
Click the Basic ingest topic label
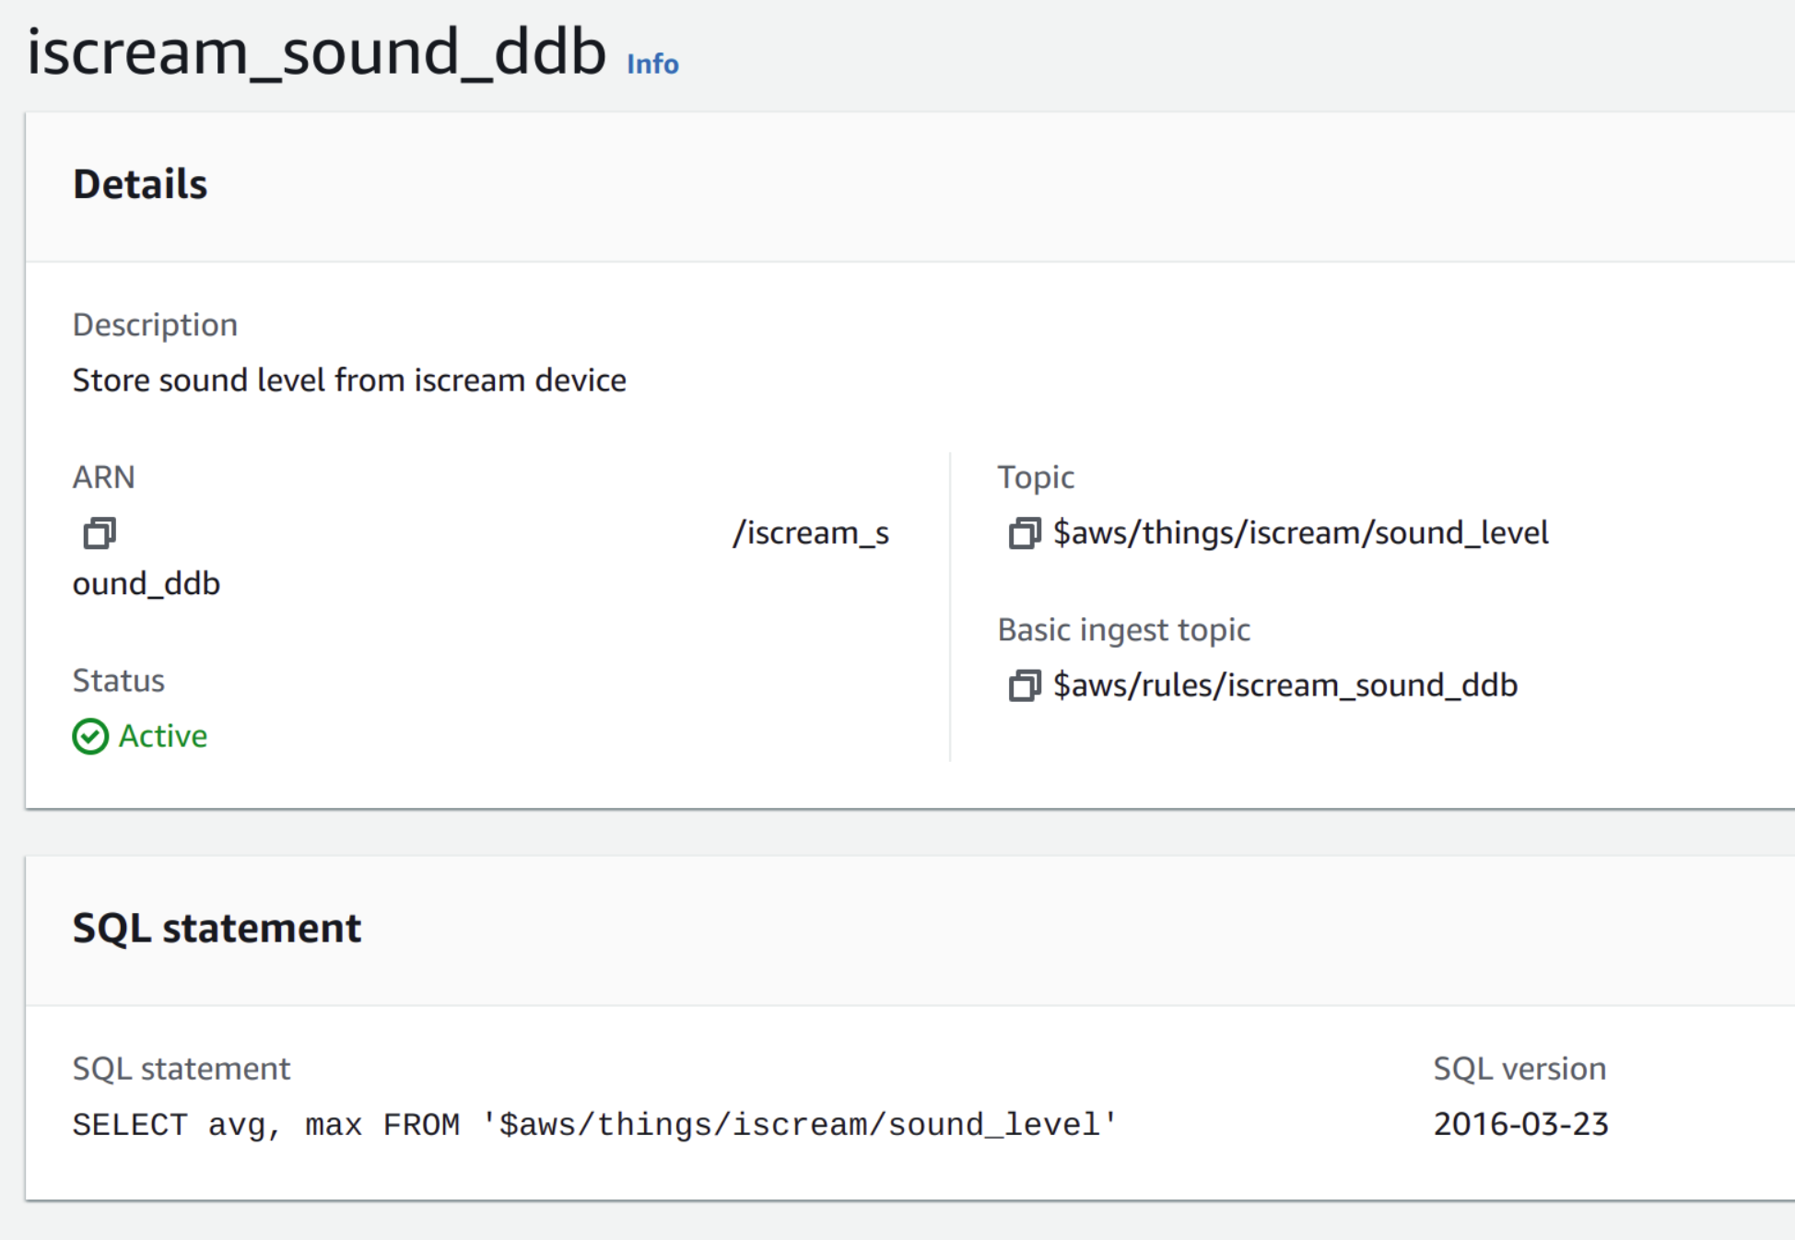[1123, 629]
